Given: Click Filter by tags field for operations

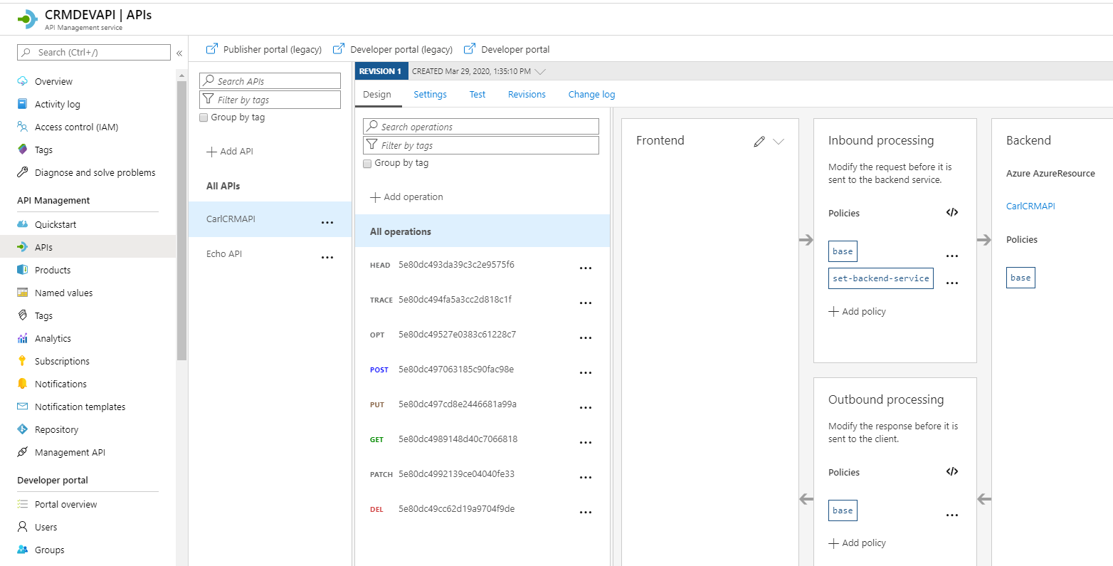Looking at the screenshot, I should (x=481, y=145).
